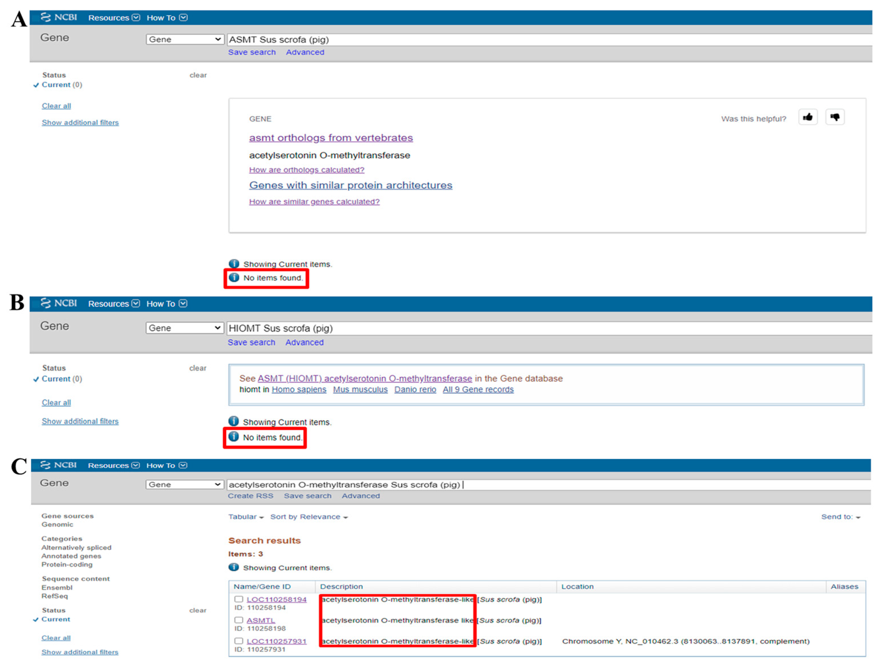Open the Sort by Relevance dropdown
Screen dimensions: 880x667
point(309,517)
